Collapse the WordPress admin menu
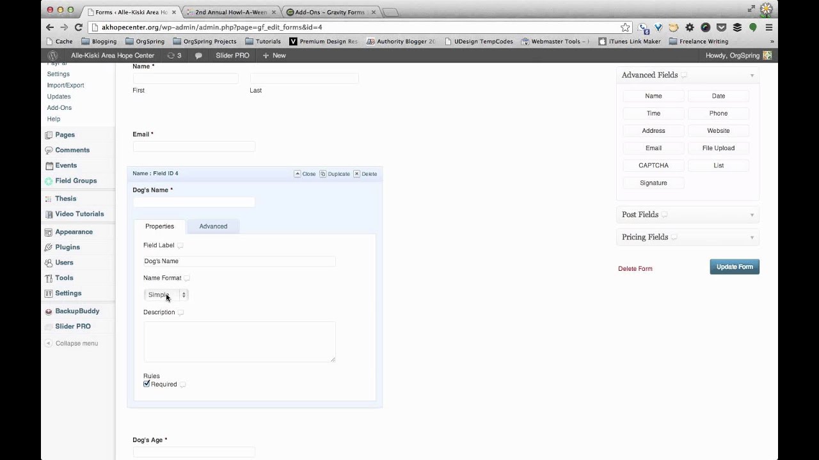This screenshot has width=819, height=460. point(71,343)
